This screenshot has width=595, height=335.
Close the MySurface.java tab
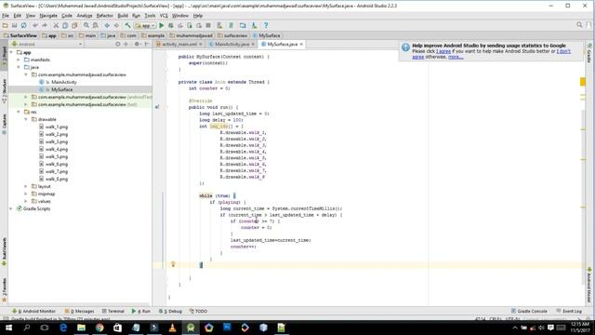coord(301,44)
